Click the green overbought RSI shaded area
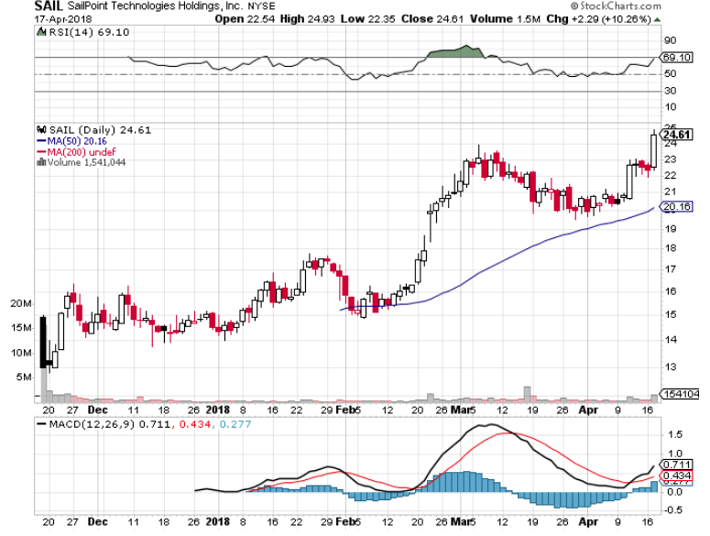Image resolution: width=710 pixels, height=536 pixels. click(453, 52)
